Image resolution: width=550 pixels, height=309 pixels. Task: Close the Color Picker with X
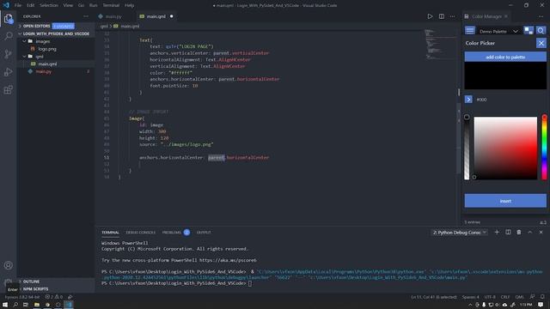[x=541, y=43]
